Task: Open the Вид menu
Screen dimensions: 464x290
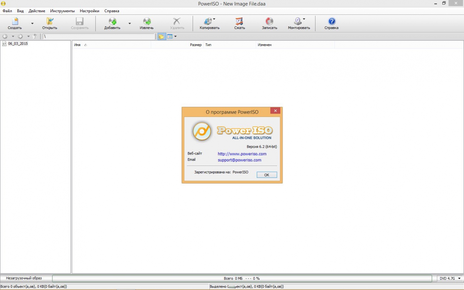Action: pyautogui.click(x=20, y=11)
